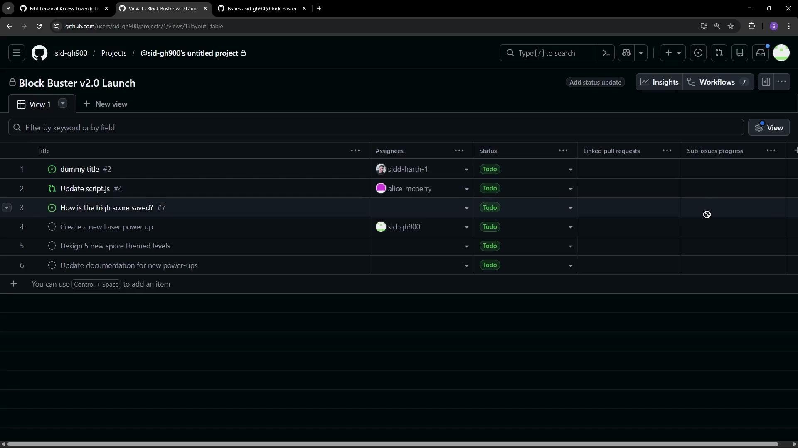Go back in browser history
This screenshot has height=448, width=798.
[x=9, y=26]
